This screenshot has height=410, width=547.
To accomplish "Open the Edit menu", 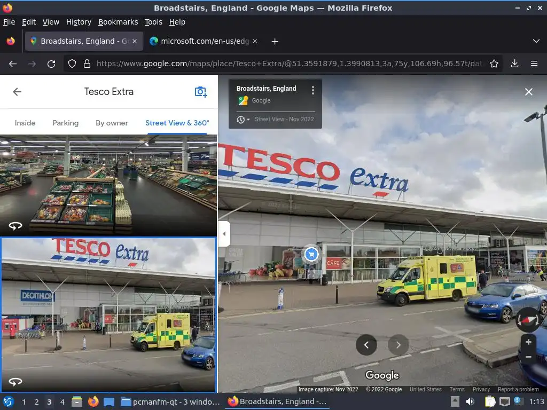I will pyautogui.click(x=29, y=22).
